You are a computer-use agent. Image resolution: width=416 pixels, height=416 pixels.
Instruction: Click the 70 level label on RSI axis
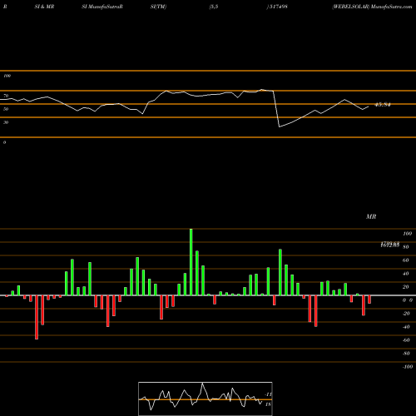[6, 96]
